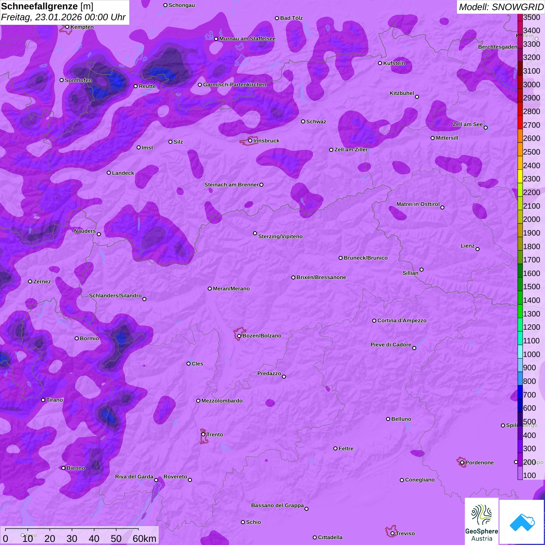
Task: Click the Sonthofen label
Action: tap(78, 80)
